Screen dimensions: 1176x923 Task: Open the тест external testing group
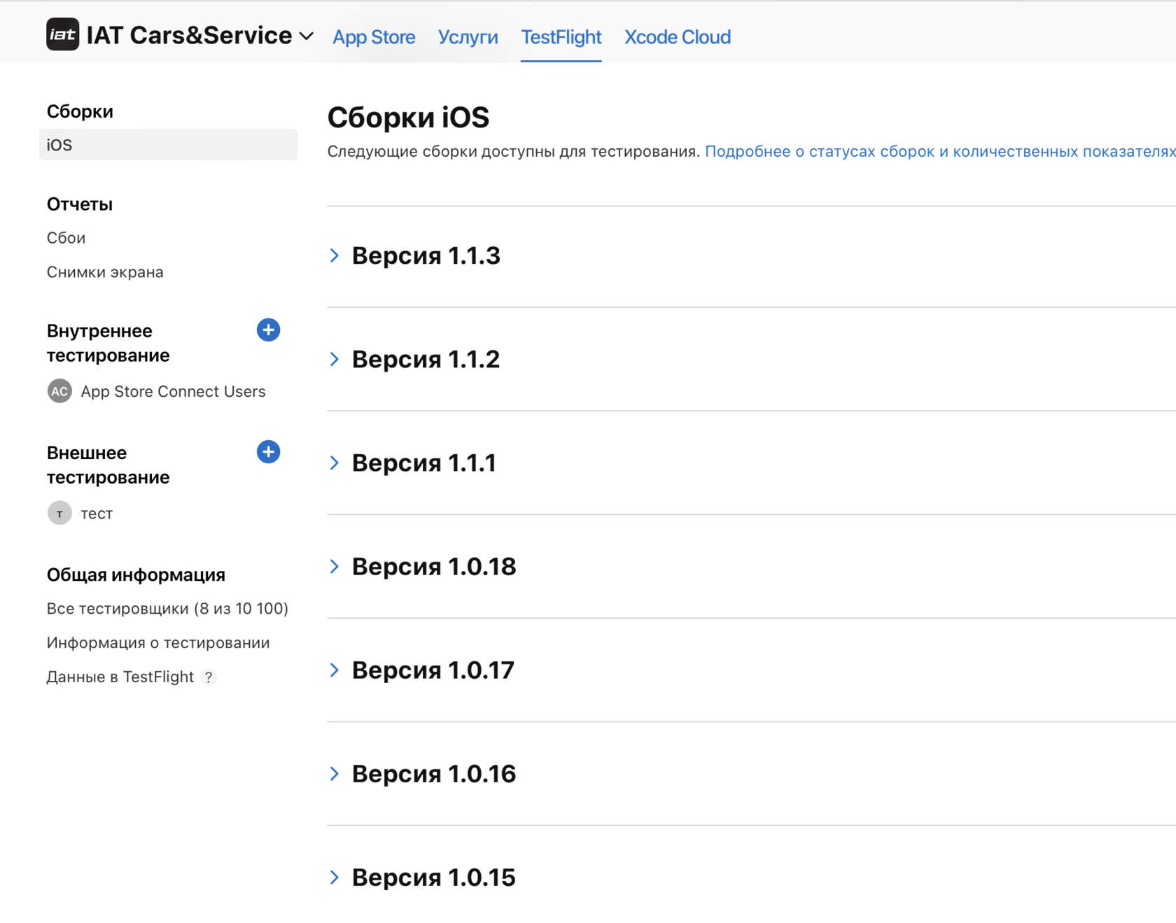[97, 514]
